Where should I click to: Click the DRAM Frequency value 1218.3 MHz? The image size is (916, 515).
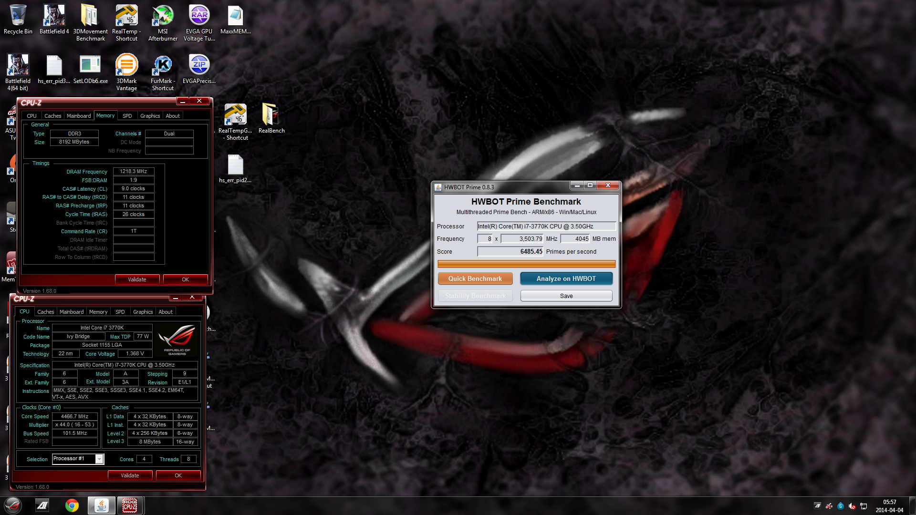(134, 171)
